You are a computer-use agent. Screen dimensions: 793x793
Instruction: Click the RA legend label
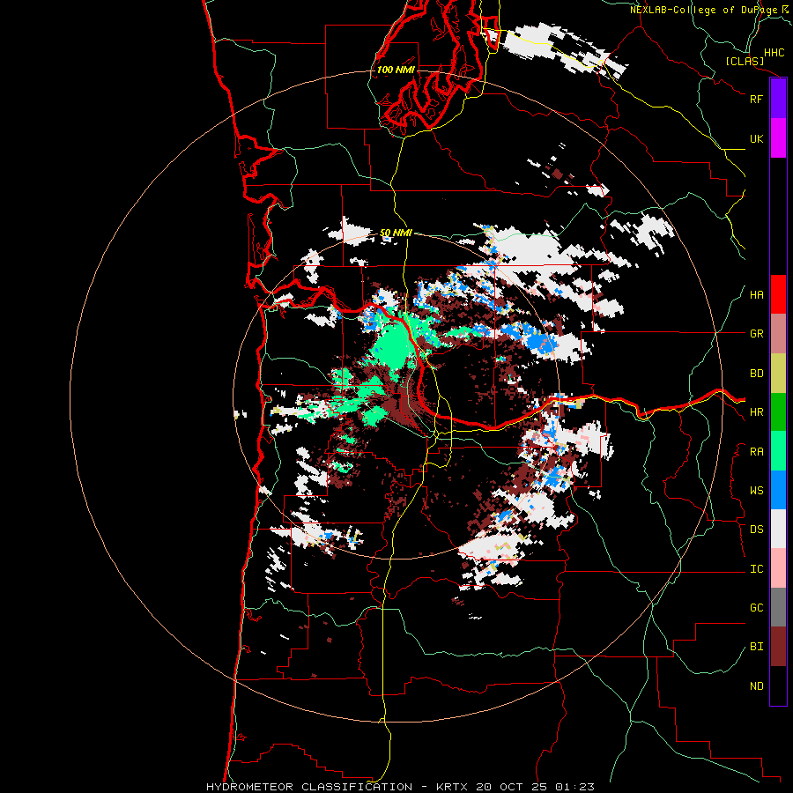point(756,452)
